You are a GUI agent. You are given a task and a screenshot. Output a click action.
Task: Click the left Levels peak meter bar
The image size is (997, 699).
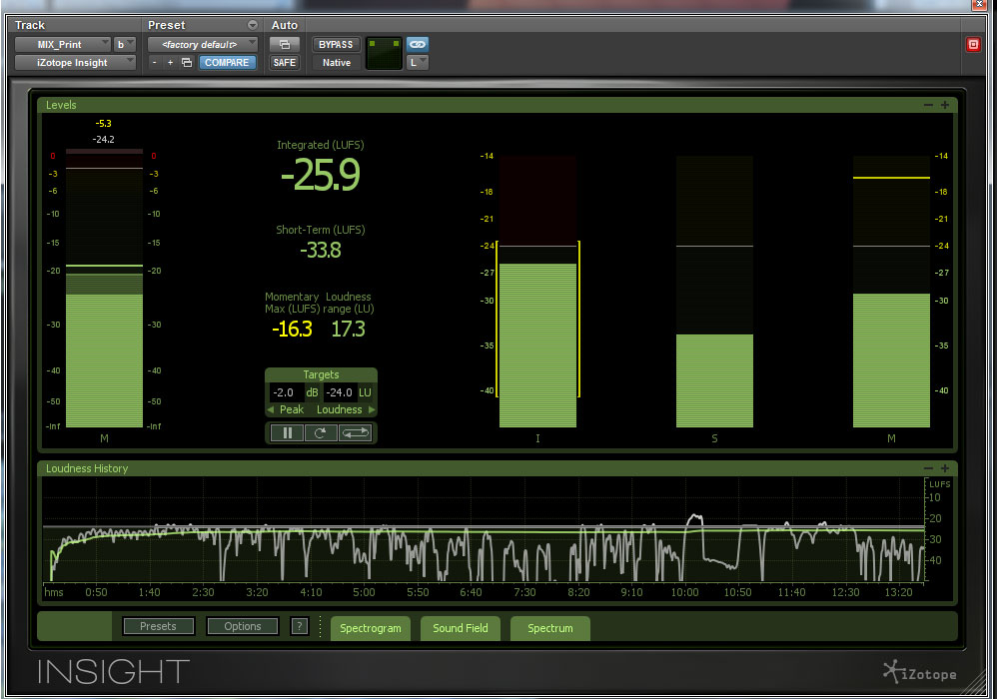104,289
